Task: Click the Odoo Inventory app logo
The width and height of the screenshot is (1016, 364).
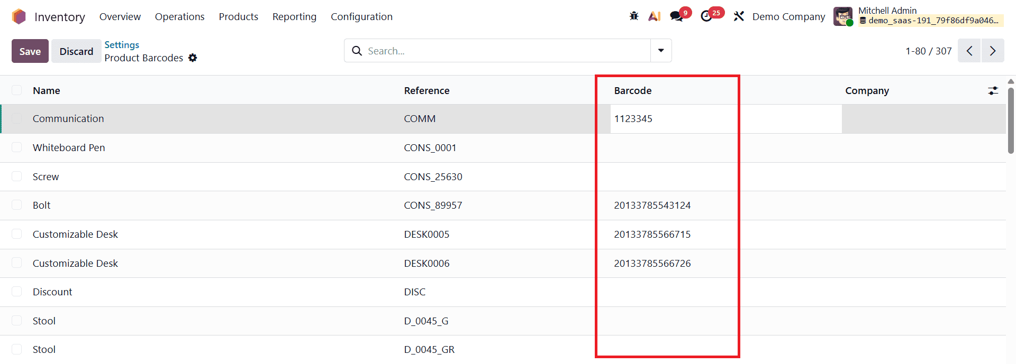Action: click(19, 17)
